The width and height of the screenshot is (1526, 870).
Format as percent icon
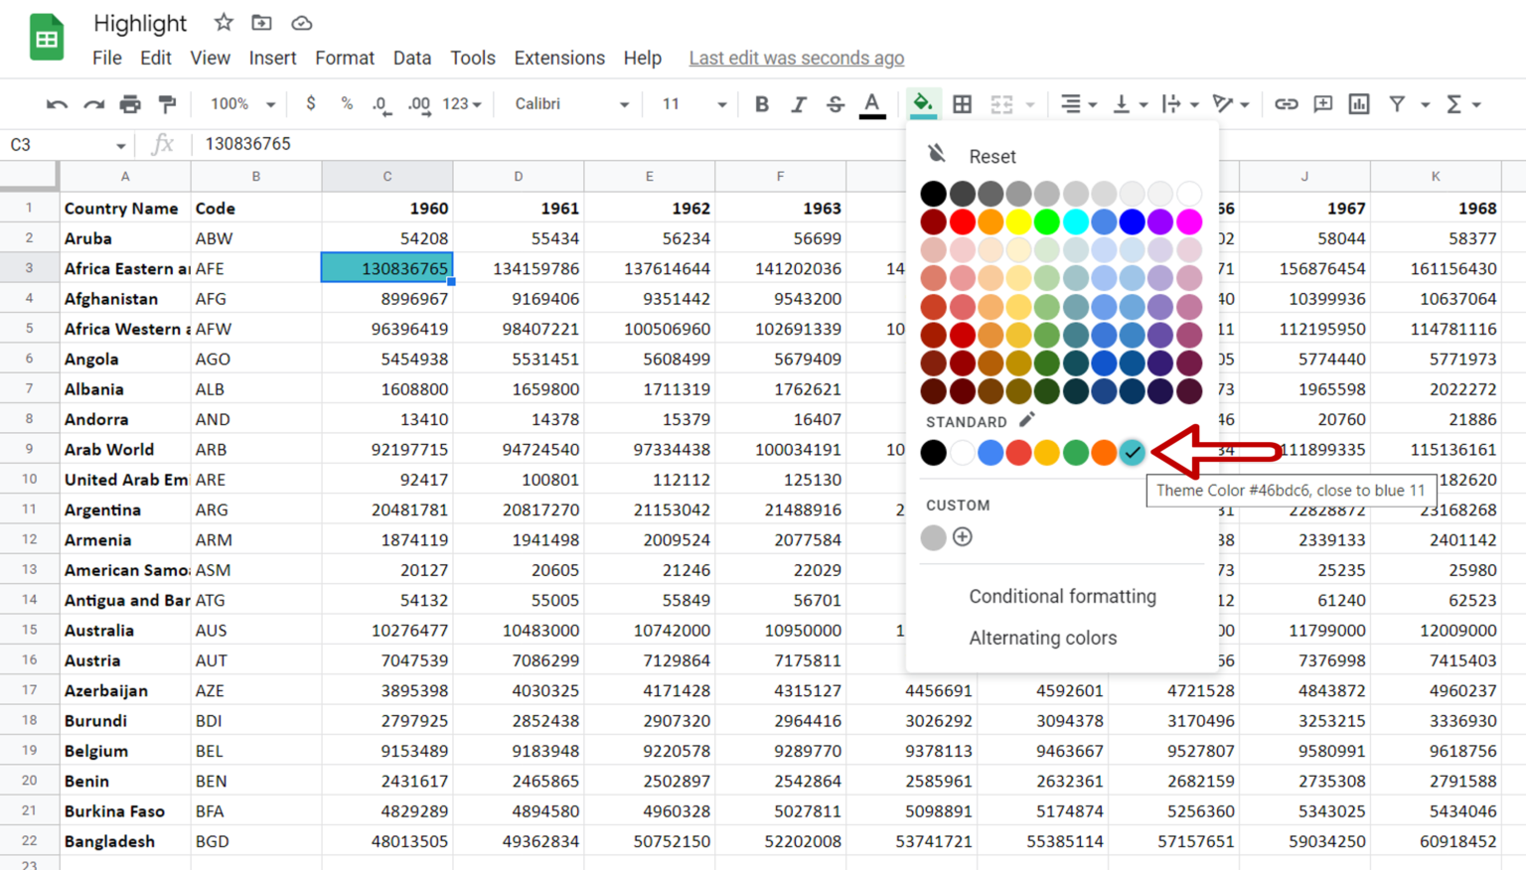(347, 103)
